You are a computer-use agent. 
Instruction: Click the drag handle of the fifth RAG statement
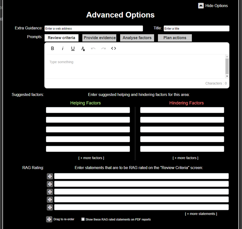[50, 207]
